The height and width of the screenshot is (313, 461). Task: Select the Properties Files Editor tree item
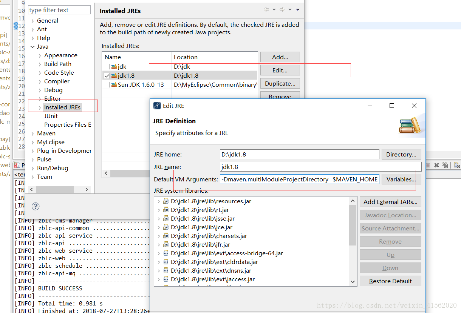tap(67, 125)
